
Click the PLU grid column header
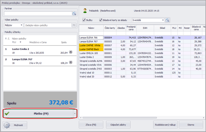click(174, 28)
